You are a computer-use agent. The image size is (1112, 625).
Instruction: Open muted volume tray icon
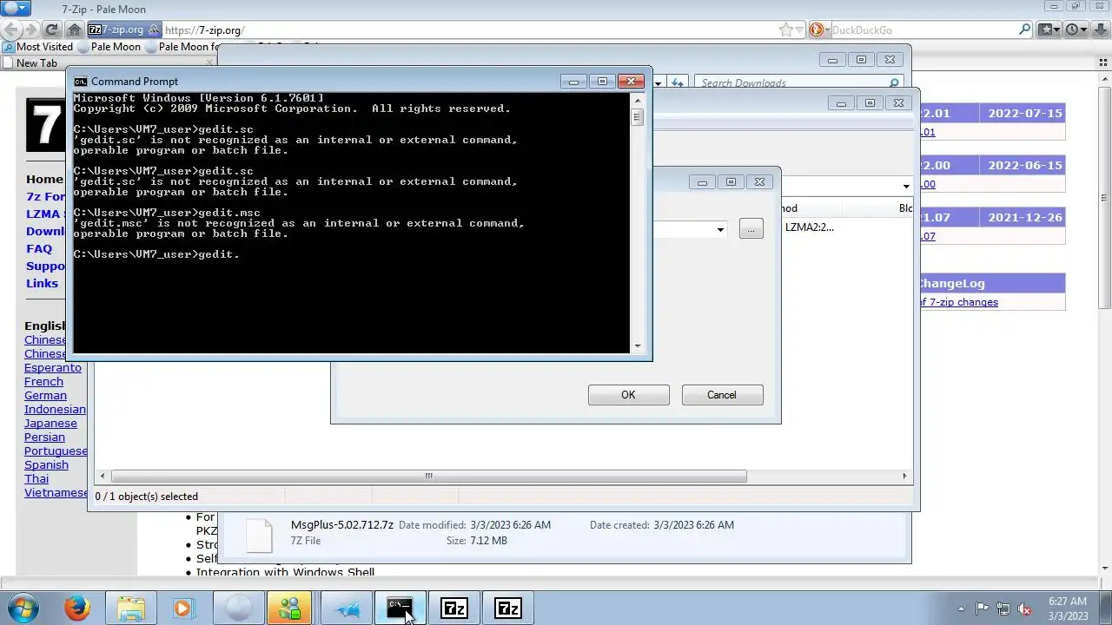point(1025,609)
